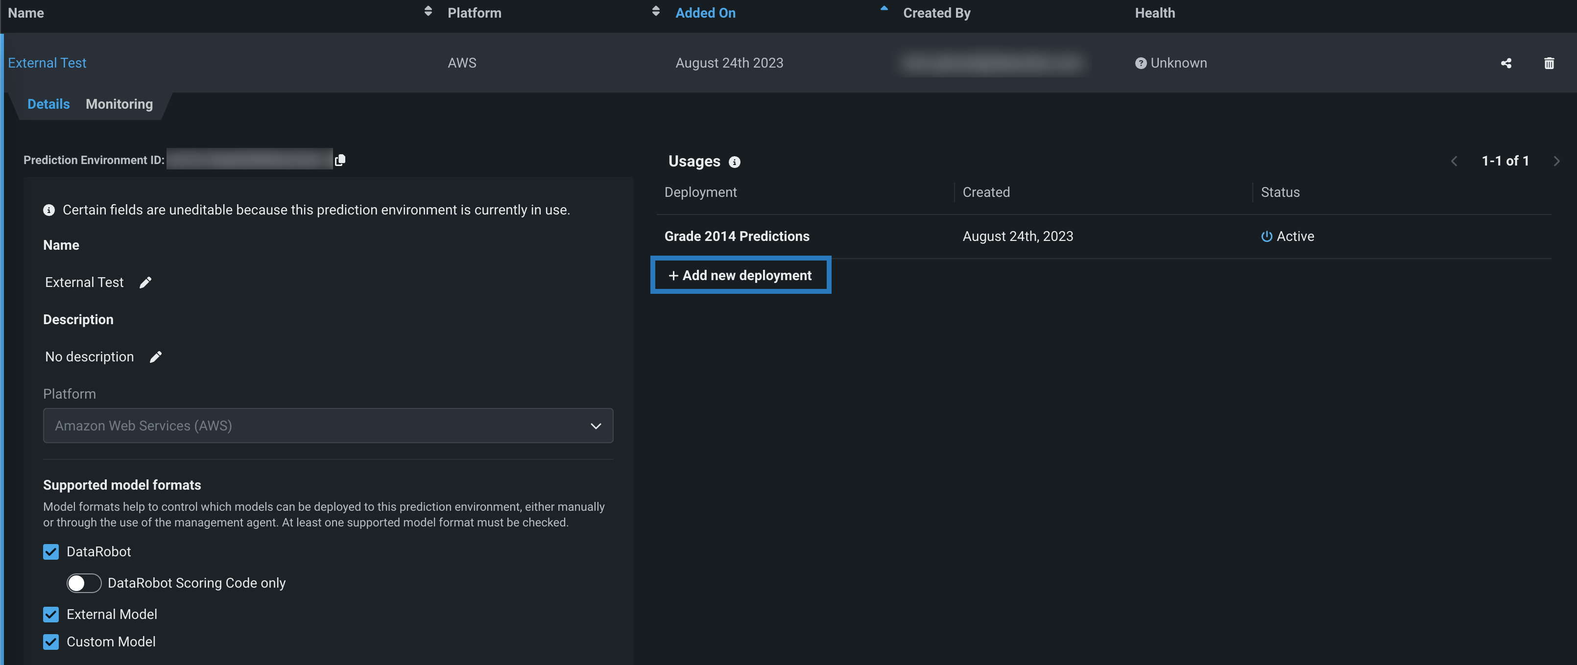
Task: Go to next usages page arrow
Action: pos(1556,161)
